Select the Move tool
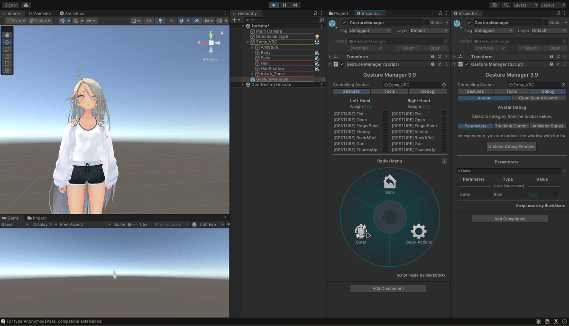The image size is (569, 326). tap(7, 42)
